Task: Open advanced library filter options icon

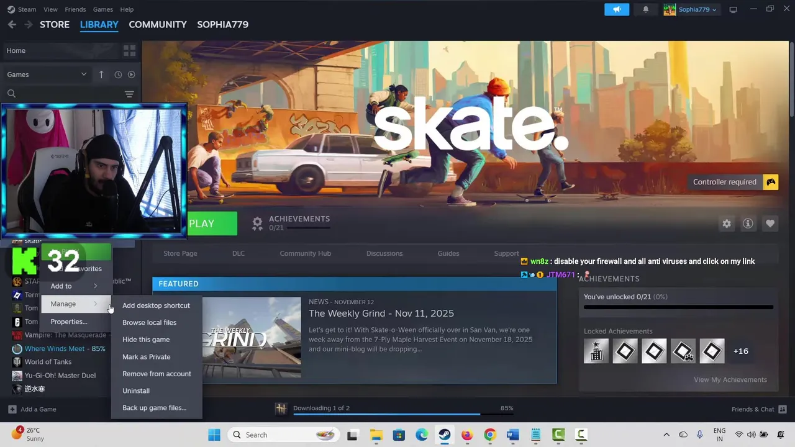Action: click(129, 94)
